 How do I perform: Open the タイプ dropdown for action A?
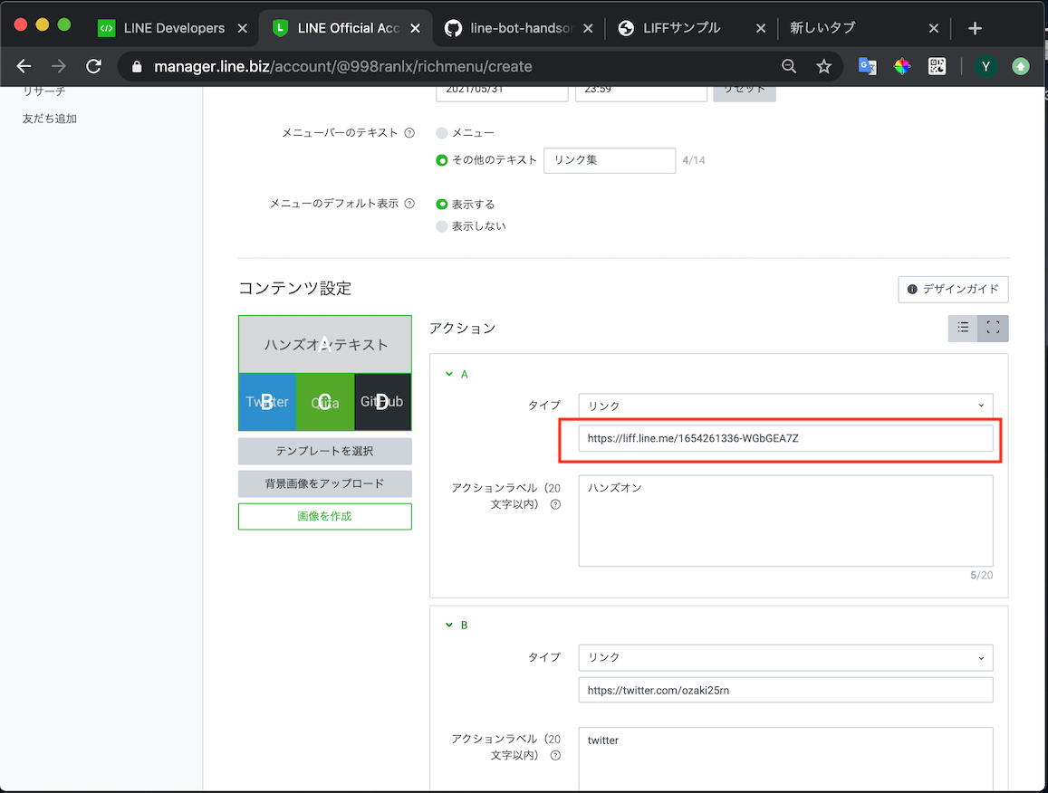tap(785, 406)
